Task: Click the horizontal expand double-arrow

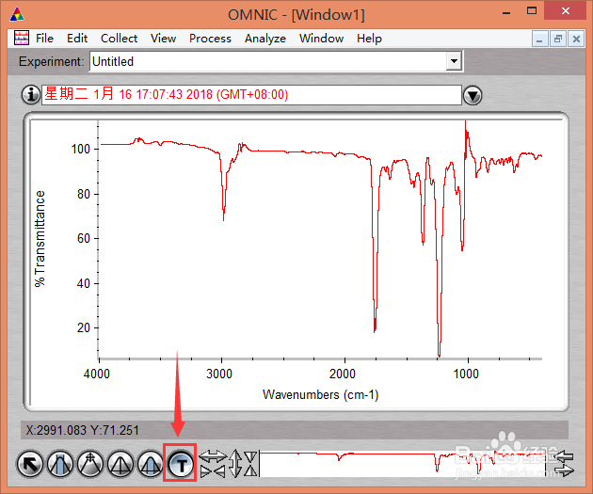Action: pos(213,456)
